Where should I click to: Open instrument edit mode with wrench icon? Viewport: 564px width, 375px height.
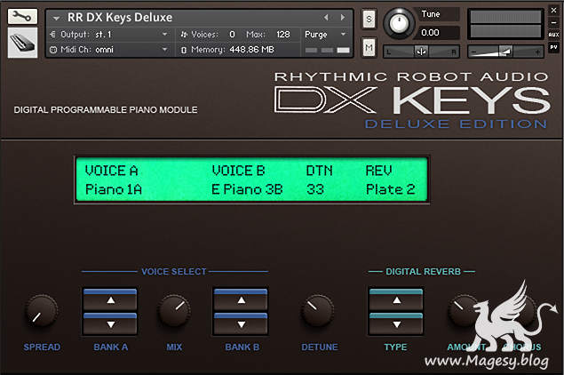point(22,17)
